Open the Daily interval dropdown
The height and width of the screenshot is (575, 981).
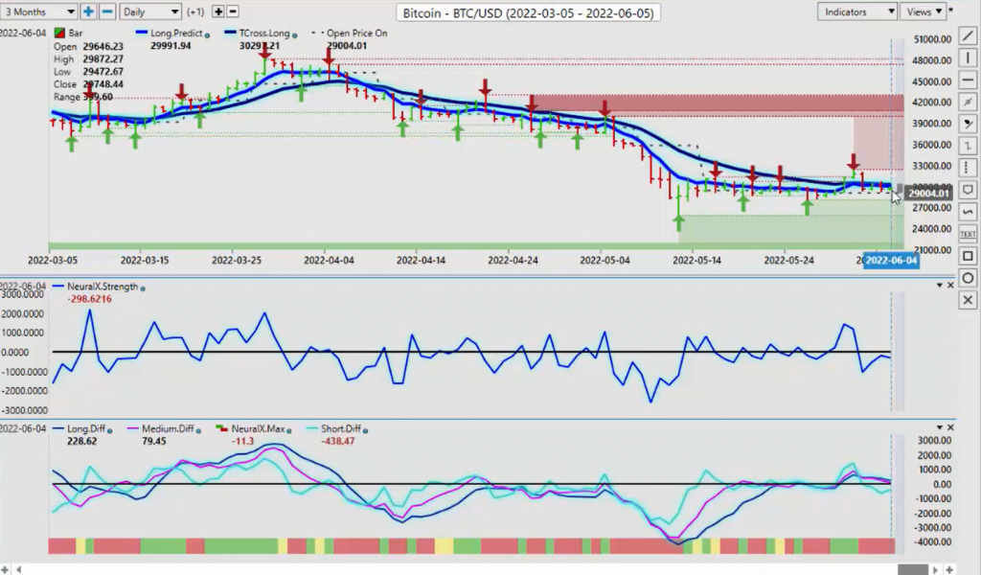pyautogui.click(x=150, y=11)
